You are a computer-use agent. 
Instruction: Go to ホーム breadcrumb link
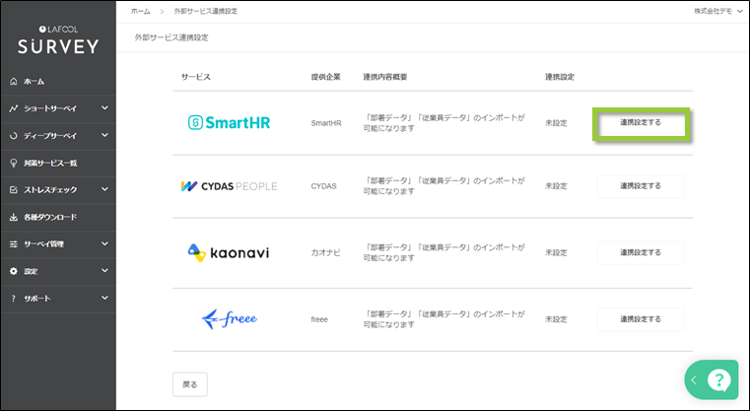point(140,11)
